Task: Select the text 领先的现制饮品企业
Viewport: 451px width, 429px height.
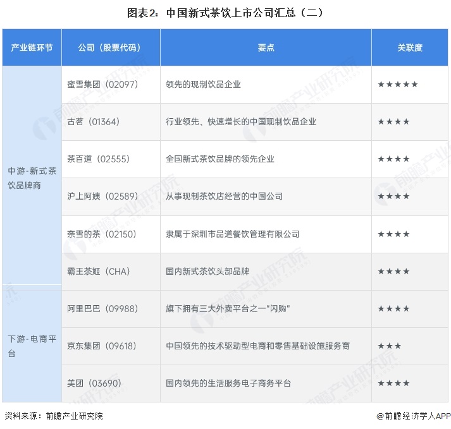Action: [x=203, y=85]
